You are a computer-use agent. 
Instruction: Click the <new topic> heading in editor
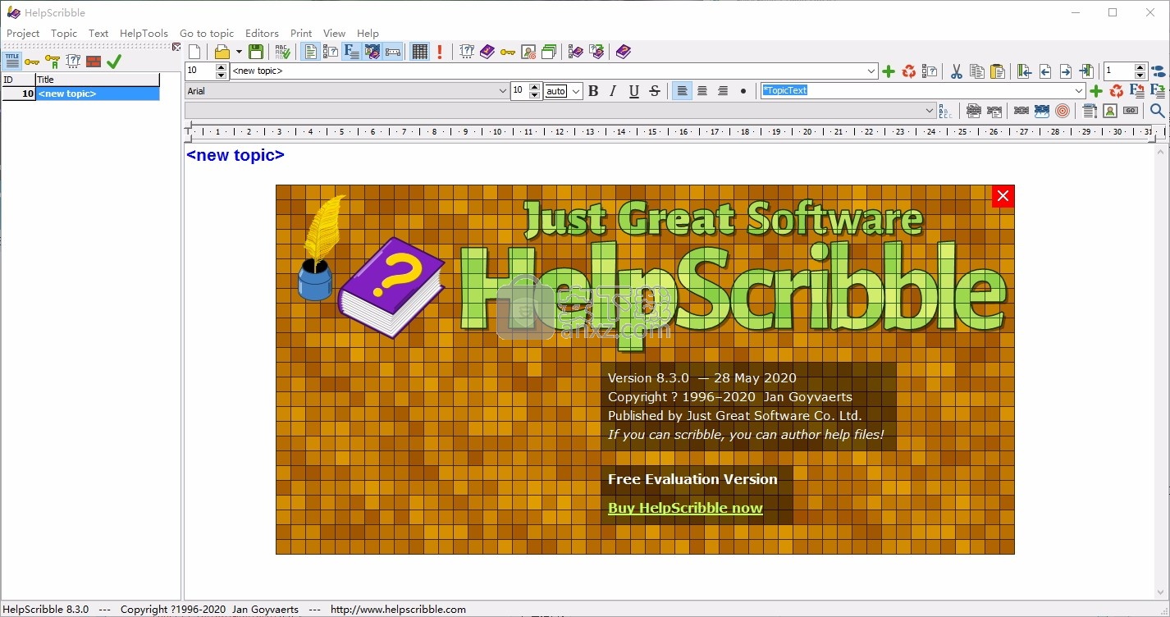click(x=235, y=155)
